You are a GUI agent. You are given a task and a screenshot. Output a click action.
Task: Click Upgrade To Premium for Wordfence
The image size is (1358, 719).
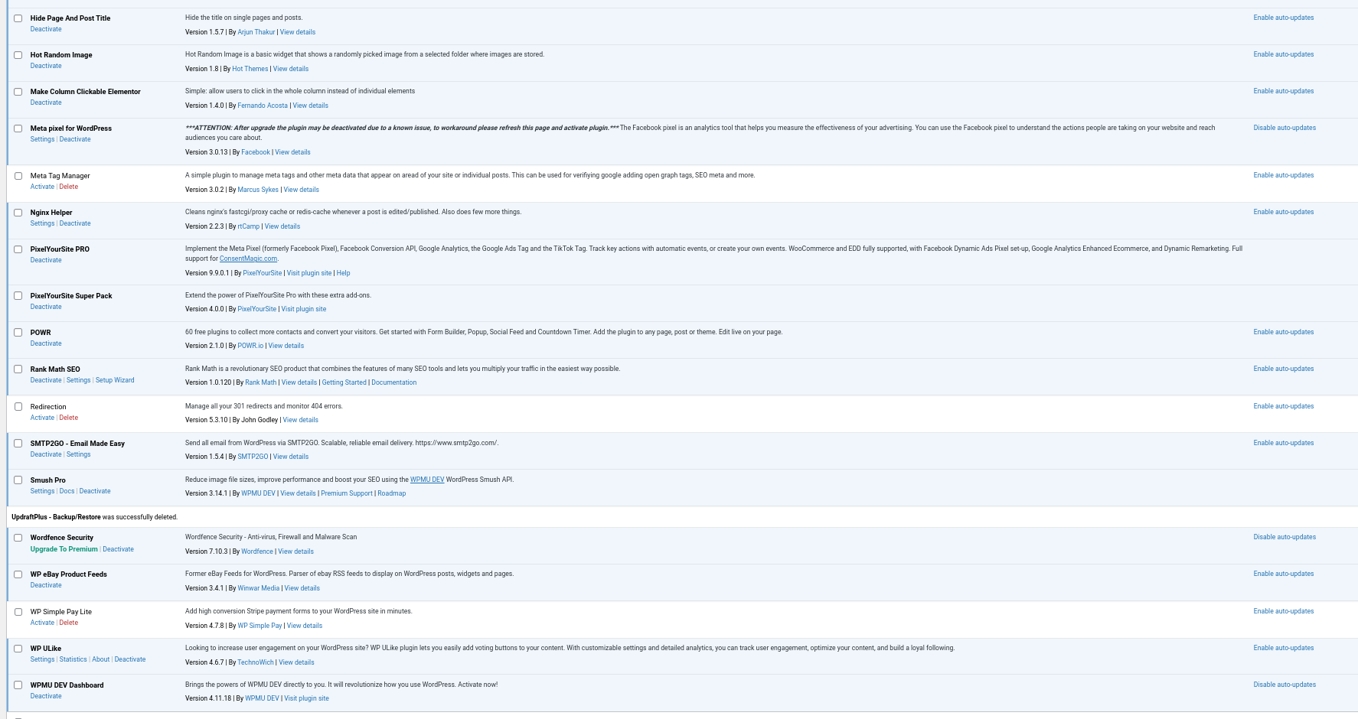64,549
